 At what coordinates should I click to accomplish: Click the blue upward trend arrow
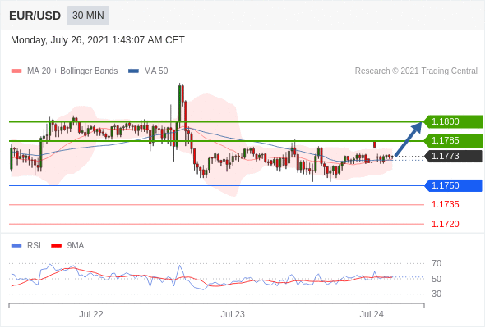pos(409,139)
